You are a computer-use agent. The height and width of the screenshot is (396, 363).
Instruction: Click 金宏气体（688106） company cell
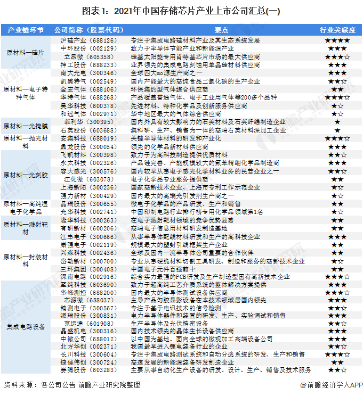tap(89, 89)
